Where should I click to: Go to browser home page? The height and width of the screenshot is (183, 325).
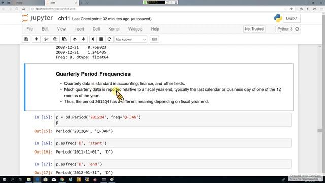click(x=24, y=9)
